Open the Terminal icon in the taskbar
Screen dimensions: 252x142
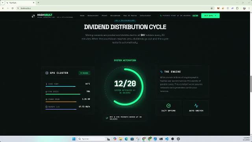pos(161,139)
